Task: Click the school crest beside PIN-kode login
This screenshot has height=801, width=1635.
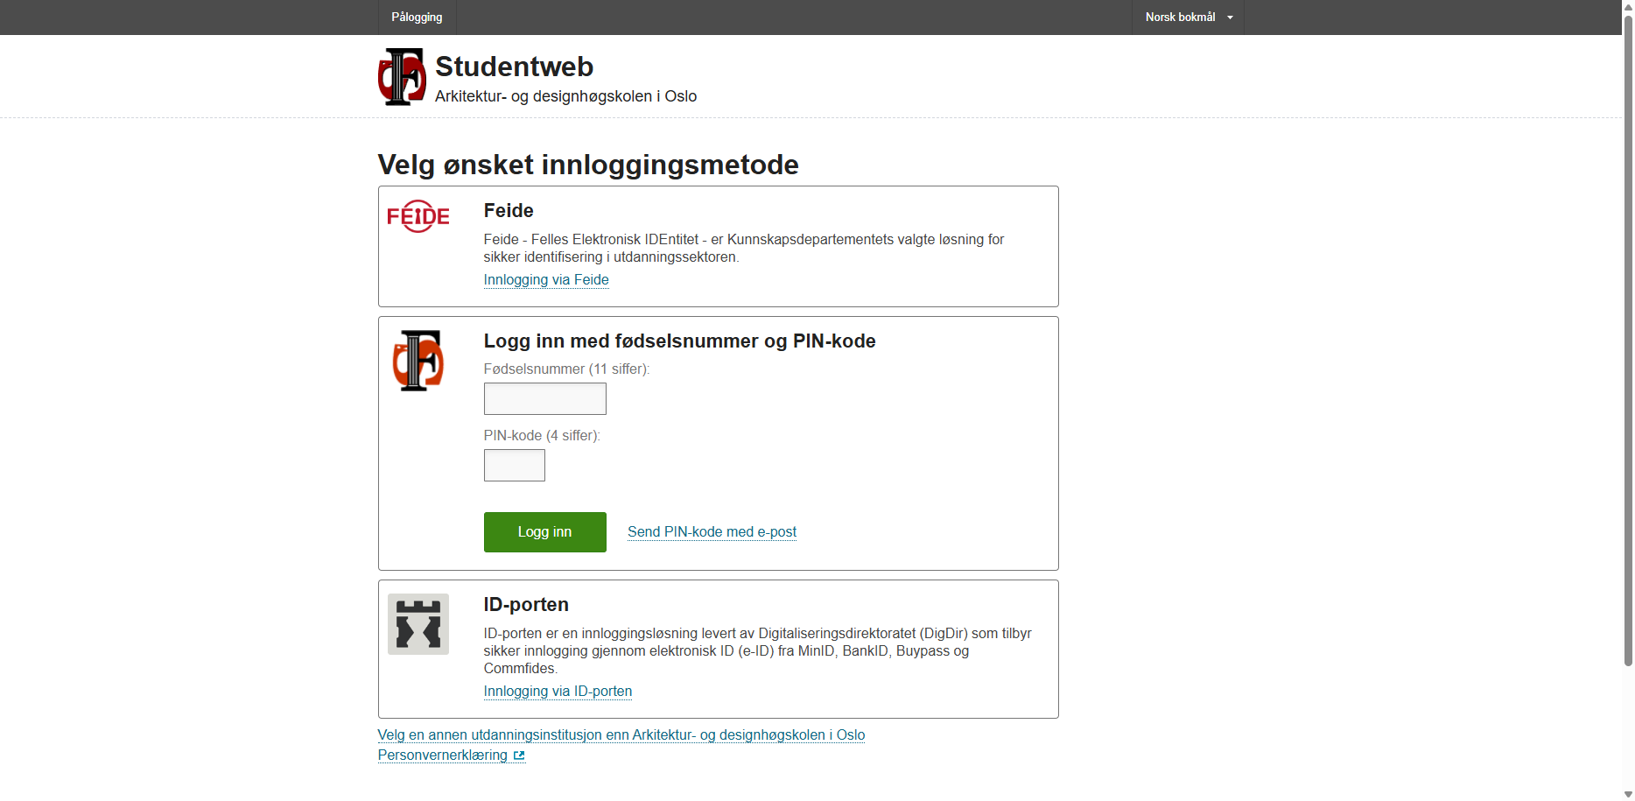Action: tap(418, 361)
